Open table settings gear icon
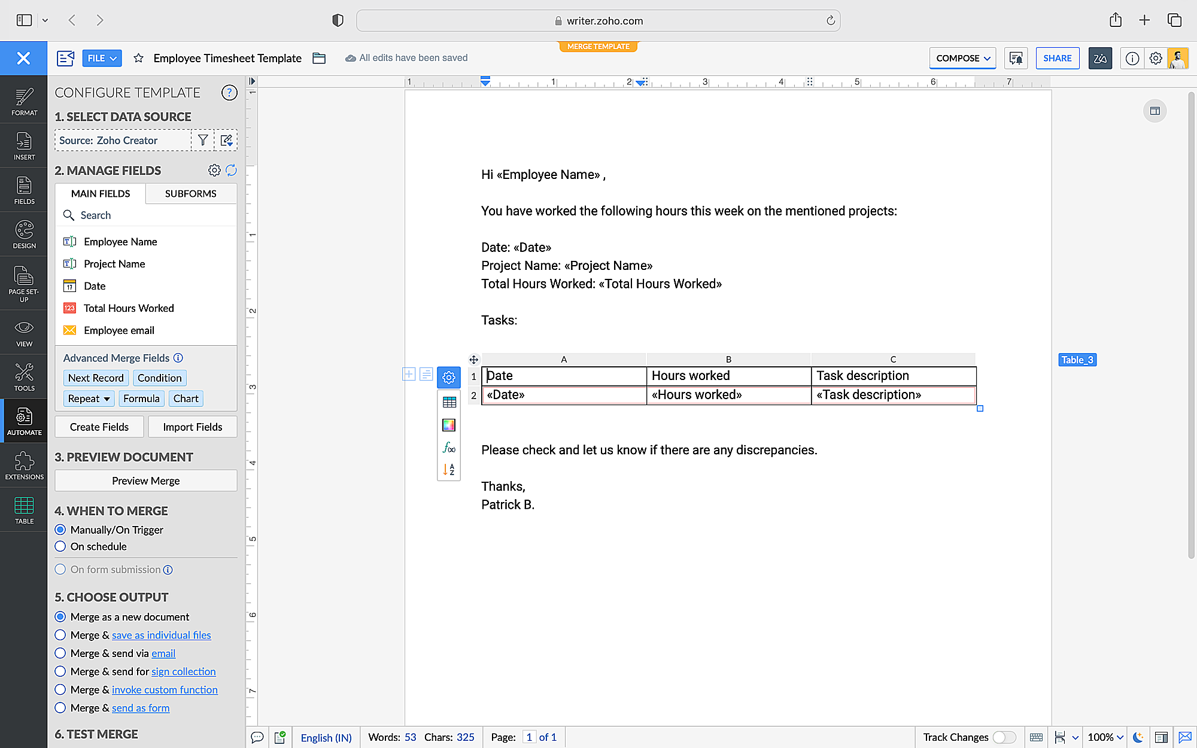1197x748 pixels. click(x=449, y=378)
